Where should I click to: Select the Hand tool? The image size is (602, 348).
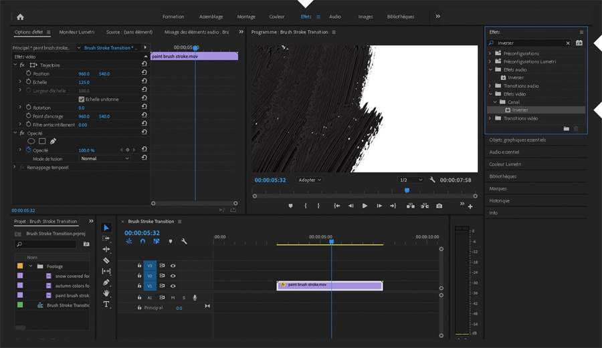(x=106, y=293)
